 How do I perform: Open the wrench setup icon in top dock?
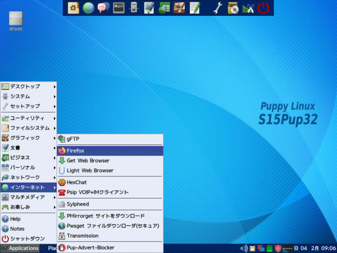click(x=218, y=8)
